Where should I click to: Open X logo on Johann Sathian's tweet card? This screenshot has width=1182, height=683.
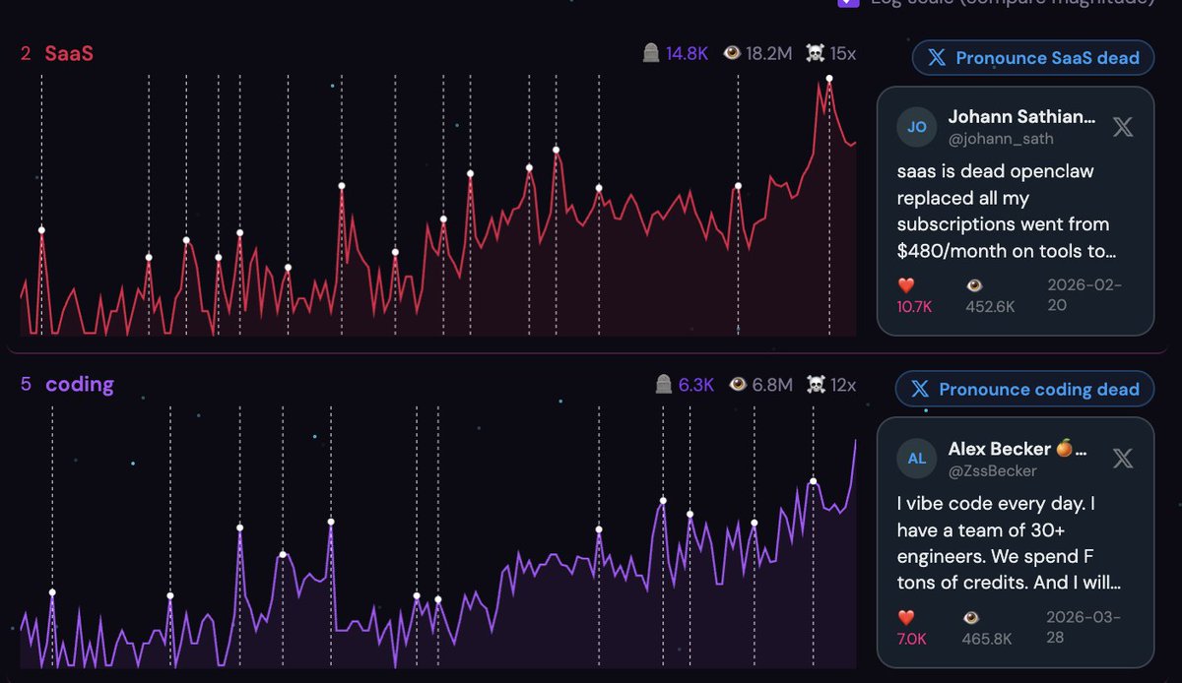(1123, 126)
